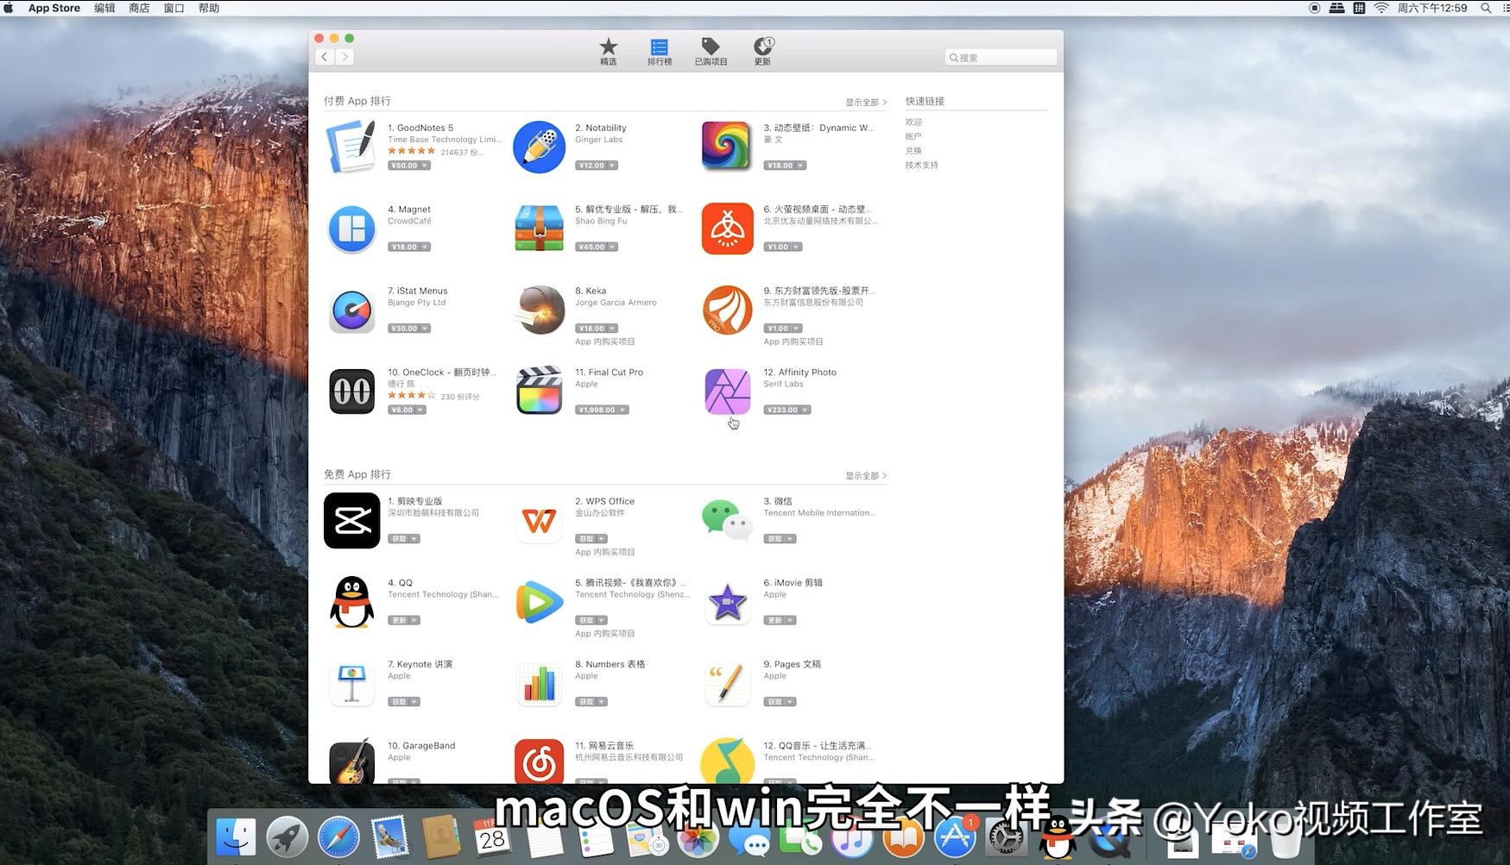Go back with the left arrow button

click(325, 57)
